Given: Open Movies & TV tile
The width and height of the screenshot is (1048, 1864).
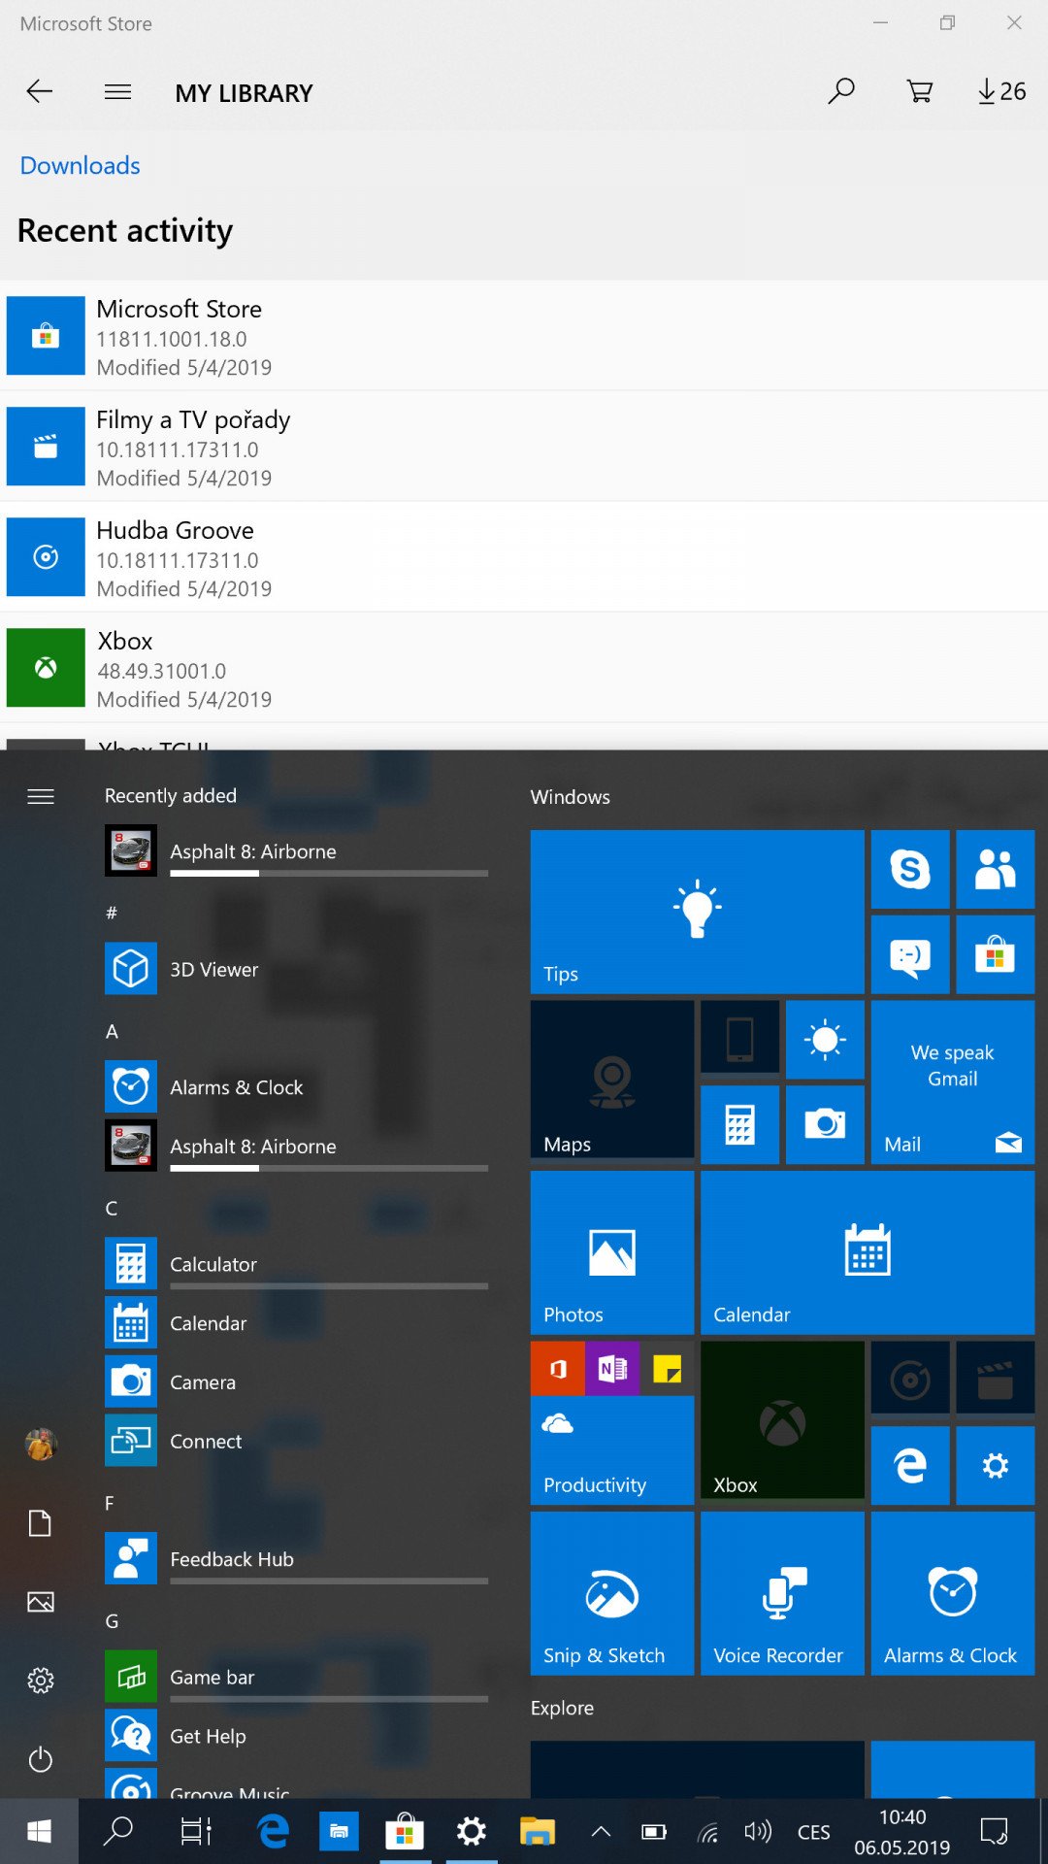Looking at the screenshot, I should (x=995, y=1379).
